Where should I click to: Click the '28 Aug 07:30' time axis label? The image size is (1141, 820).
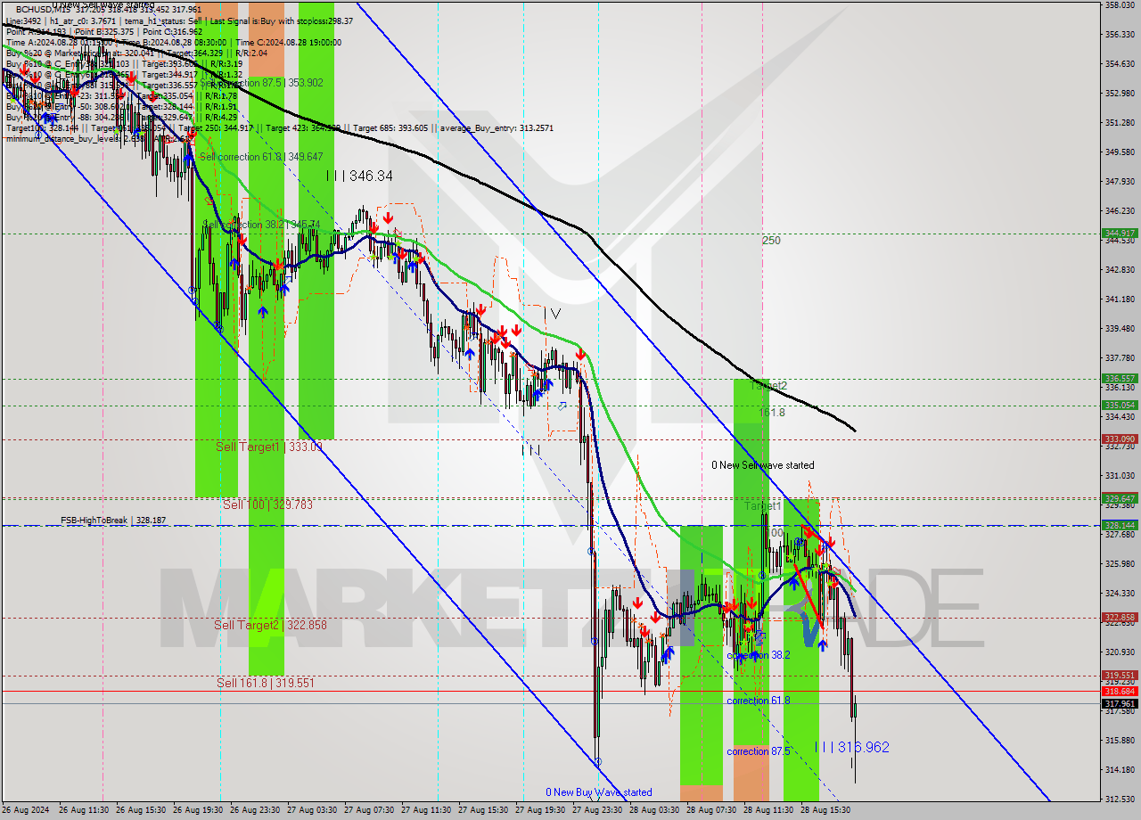(x=711, y=810)
